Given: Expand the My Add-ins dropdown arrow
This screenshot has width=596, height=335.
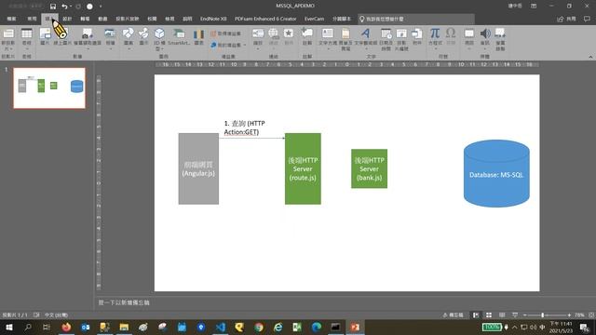Looking at the screenshot, I should click(x=245, y=46).
